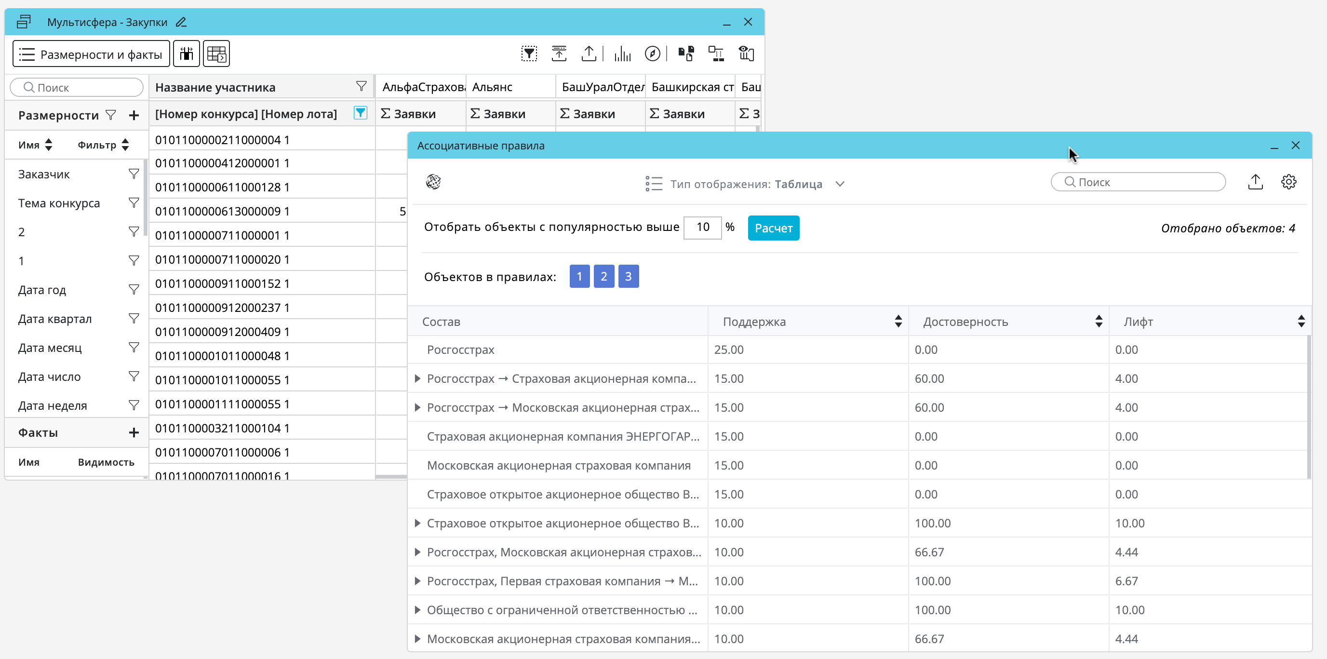Open association rules settings gear
Image resolution: width=1327 pixels, height=659 pixels.
(x=1288, y=182)
